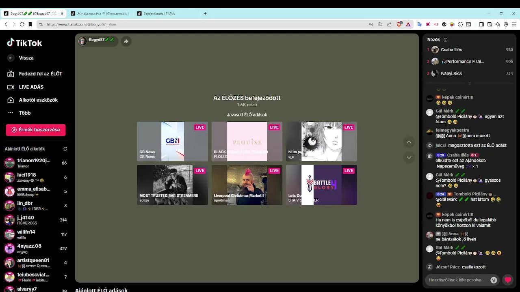Open page zoom magnifier icon

point(380,24)
